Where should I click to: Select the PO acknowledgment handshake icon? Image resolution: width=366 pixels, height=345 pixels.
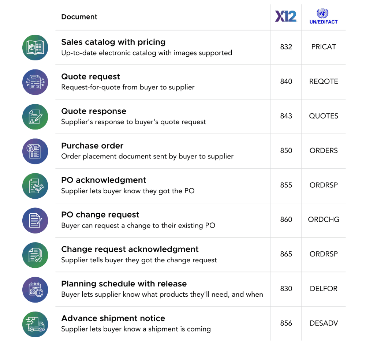coord(35,186)
